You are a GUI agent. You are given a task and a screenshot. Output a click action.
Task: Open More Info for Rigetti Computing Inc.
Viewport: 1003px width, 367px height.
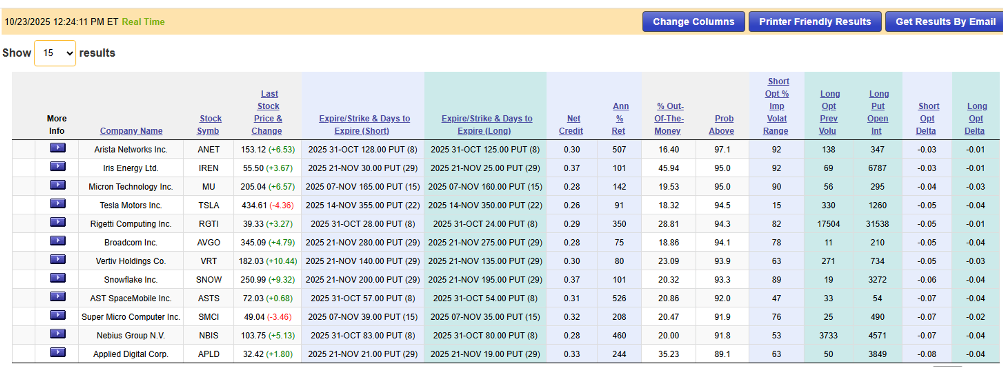coord(58,222)
